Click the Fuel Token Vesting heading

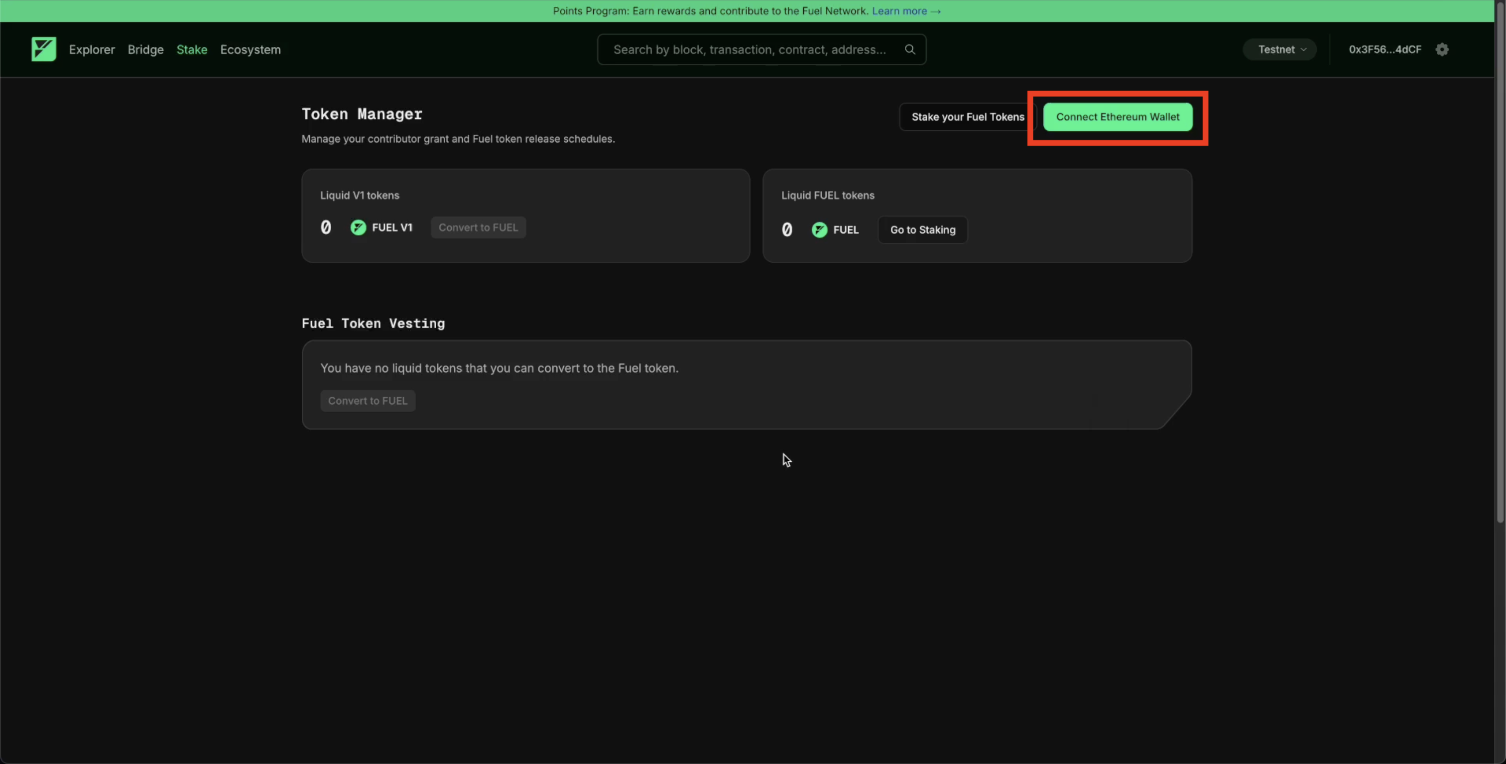373,323
